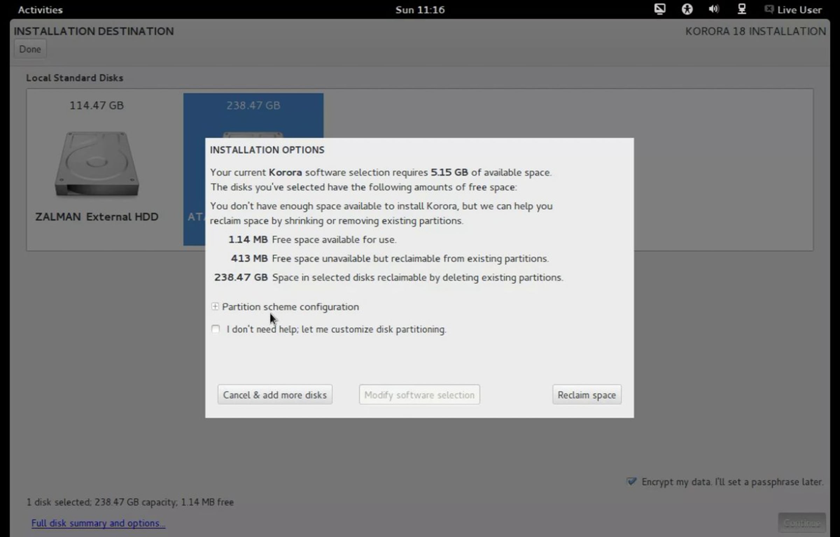The height and width of the screenshot is (537, 840).
Task: Click Cancel & add more disks
Action: tap(275, 395)
